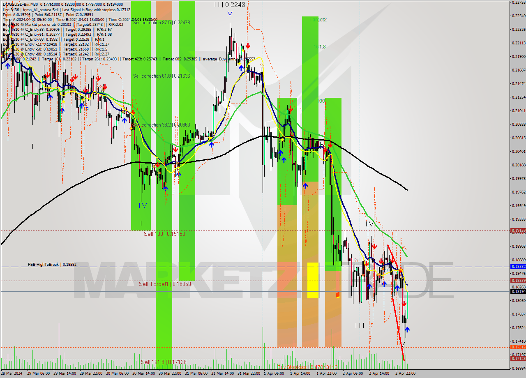Screen dimensions: 526x378
Task: Select the Sell correction 87.5 label
Action: (161, 23)
